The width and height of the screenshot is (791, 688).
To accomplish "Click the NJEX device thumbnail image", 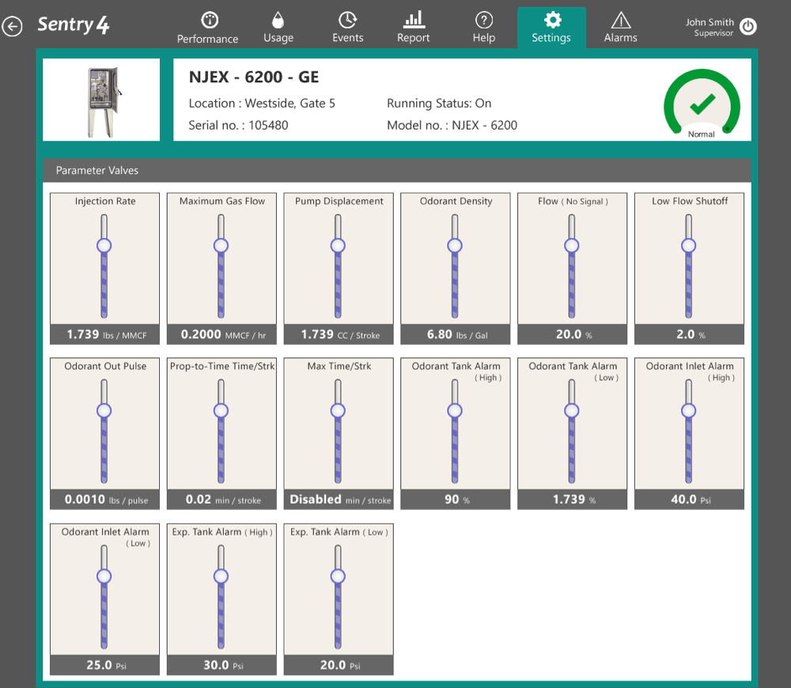I will click(101, 100).
